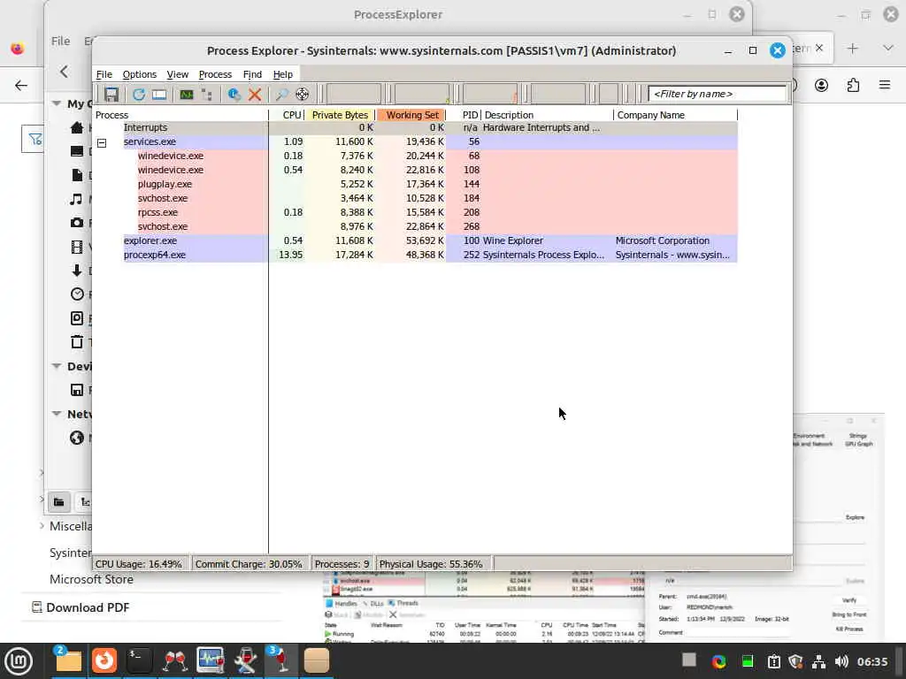
Task: Open the Process menu
Action: coord(215,74)
